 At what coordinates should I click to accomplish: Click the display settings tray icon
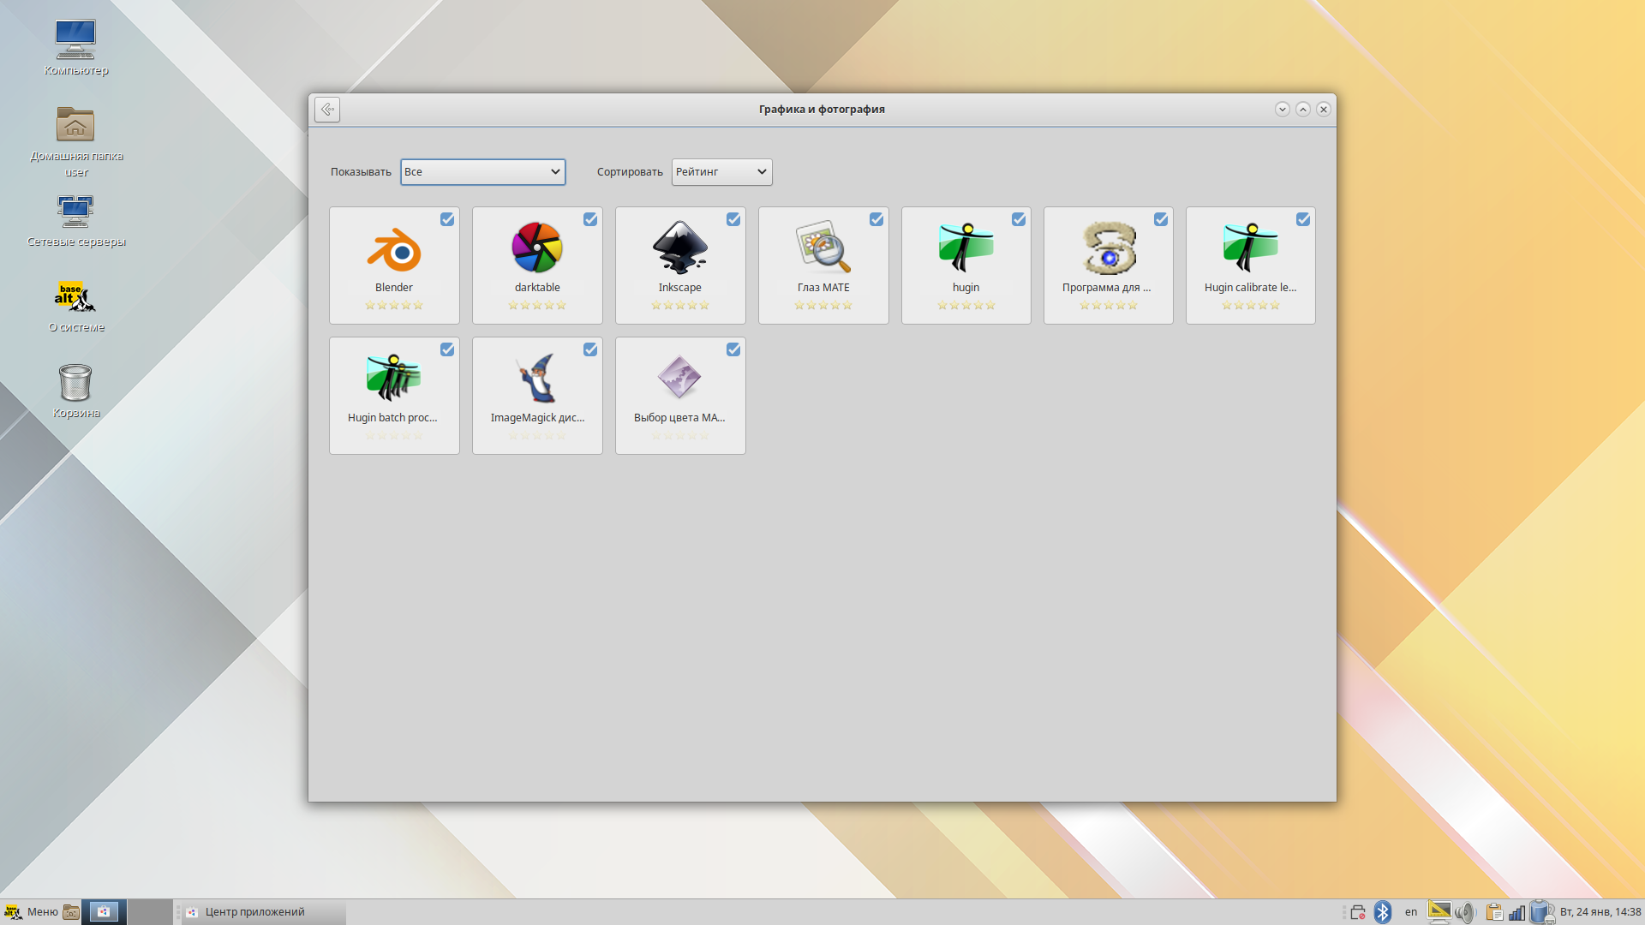[1439, 912]
